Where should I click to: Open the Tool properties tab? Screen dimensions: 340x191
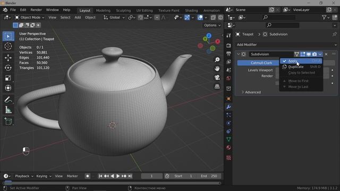(228, 36)
